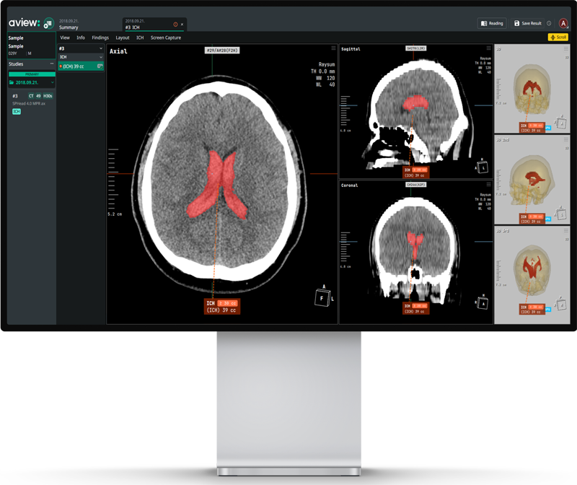The width and height of the screenshot is (577, 485).
Task: Open the Sagittal view hamburger menu
Action: click(x=489, y=48)
